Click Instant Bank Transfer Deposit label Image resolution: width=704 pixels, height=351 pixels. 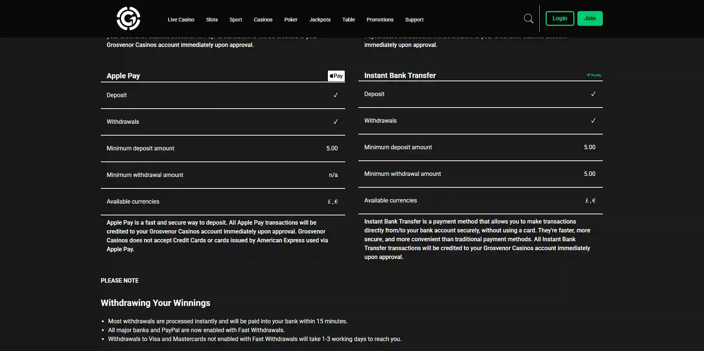(x=374, y=94)
